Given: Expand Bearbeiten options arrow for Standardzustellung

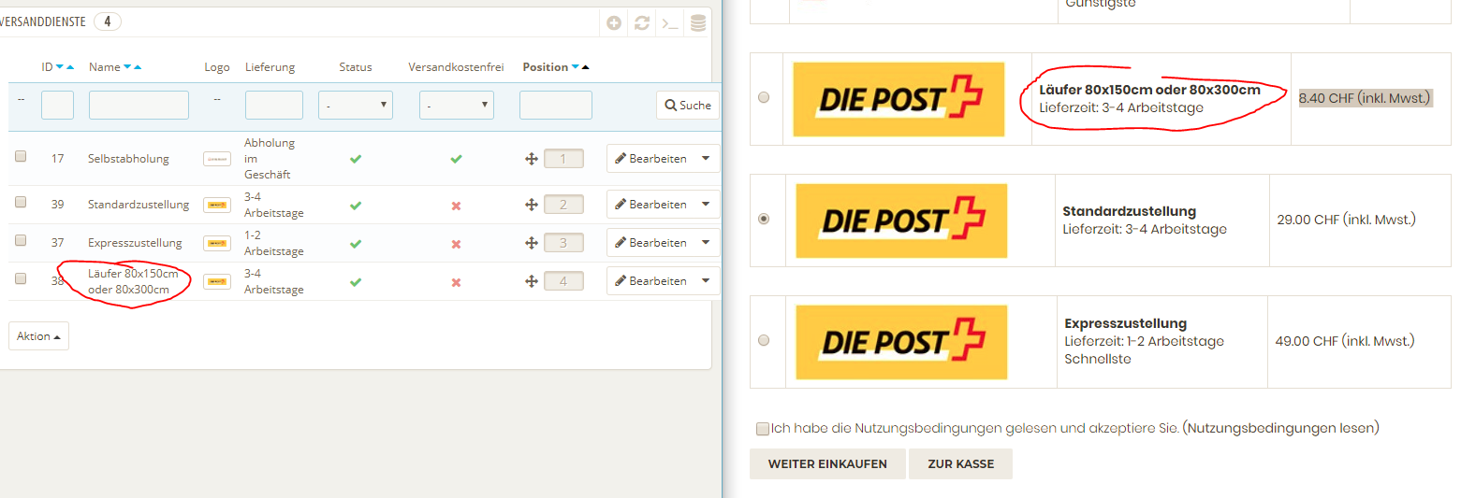Looking at the screenshot, I should (706, 205).
